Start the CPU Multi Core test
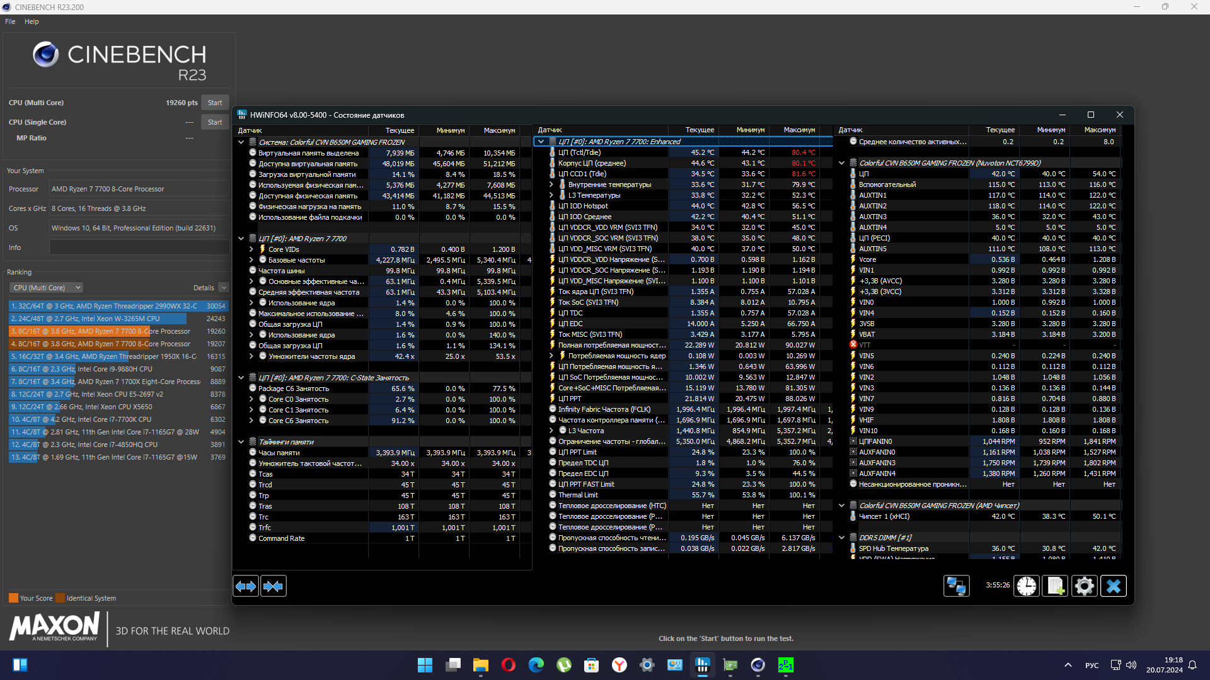 click(x=214, y=103)
